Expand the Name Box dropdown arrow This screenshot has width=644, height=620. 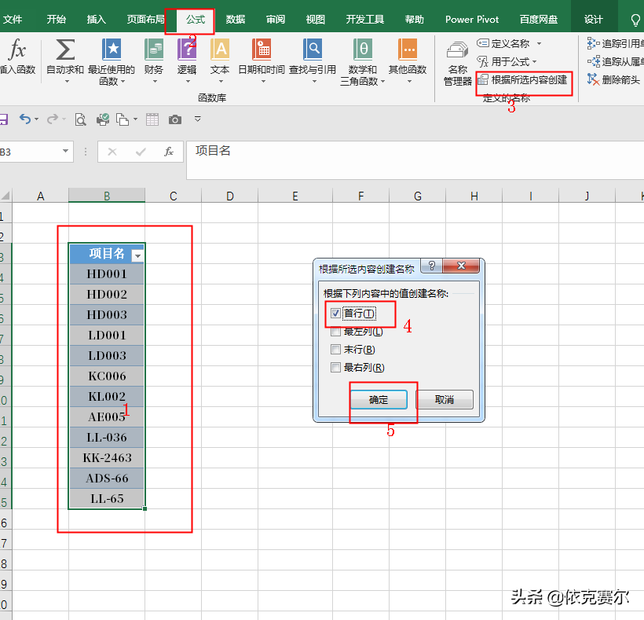pos(65,151)
